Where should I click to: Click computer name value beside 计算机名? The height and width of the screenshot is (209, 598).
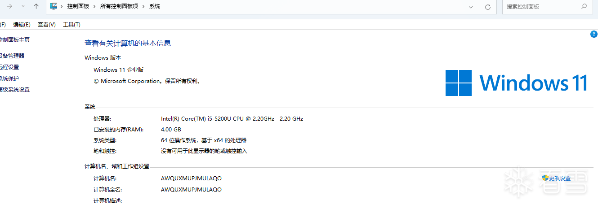coord(191,178)
